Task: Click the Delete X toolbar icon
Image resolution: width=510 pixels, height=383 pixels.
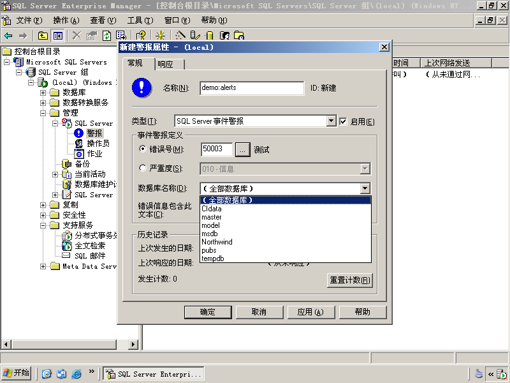Action: point(76,36)
